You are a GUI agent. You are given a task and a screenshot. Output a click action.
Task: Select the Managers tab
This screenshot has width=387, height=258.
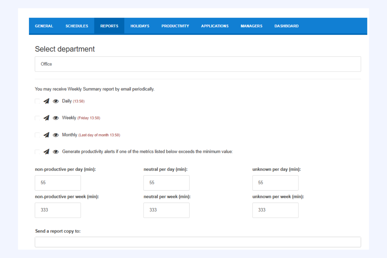pos(251,26)
